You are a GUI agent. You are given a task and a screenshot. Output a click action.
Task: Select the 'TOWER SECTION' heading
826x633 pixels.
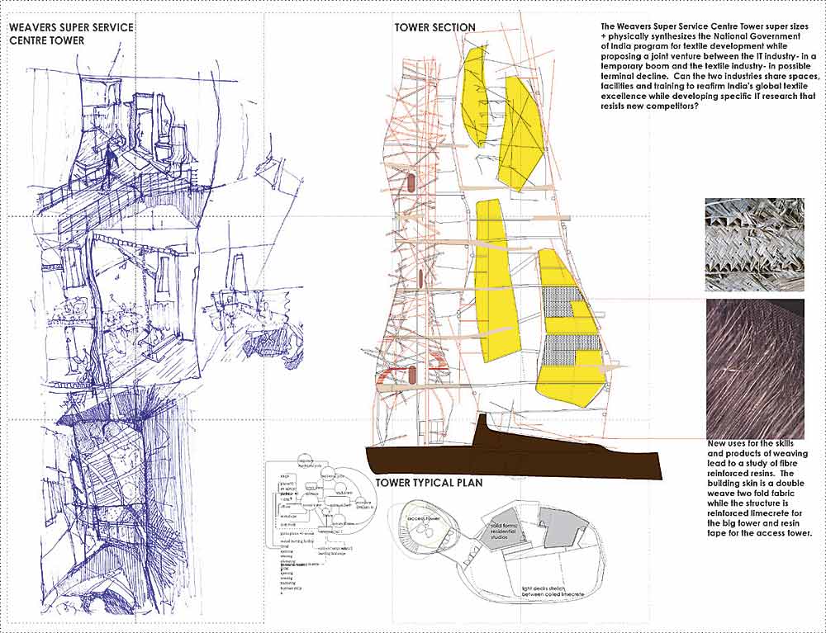click(x=434, y=27)
